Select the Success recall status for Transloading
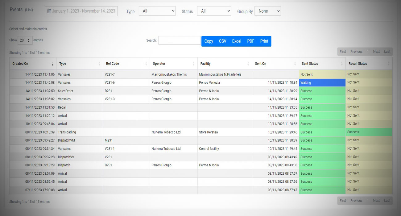Image resolution: width=401 pixels, height=216 pixels. [x=369, y=132]
